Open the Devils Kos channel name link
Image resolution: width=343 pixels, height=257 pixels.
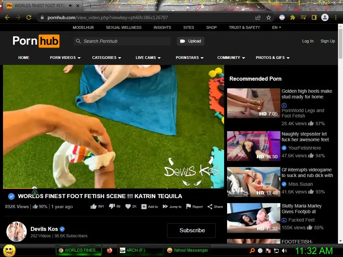click(44, 229)
